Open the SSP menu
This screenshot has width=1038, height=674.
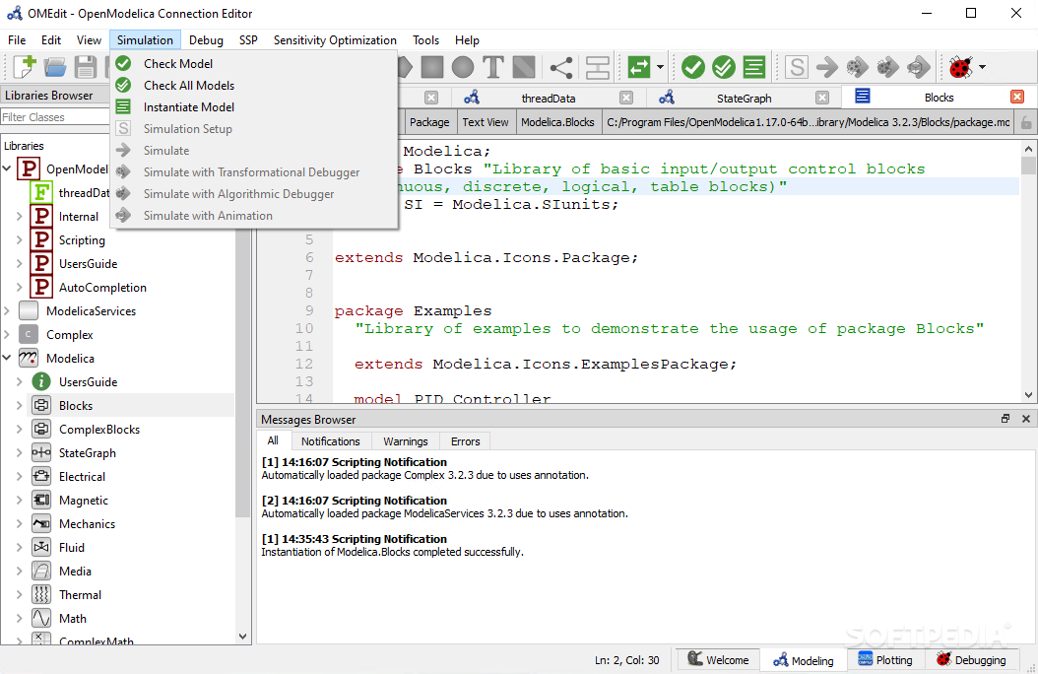[248, 40]
